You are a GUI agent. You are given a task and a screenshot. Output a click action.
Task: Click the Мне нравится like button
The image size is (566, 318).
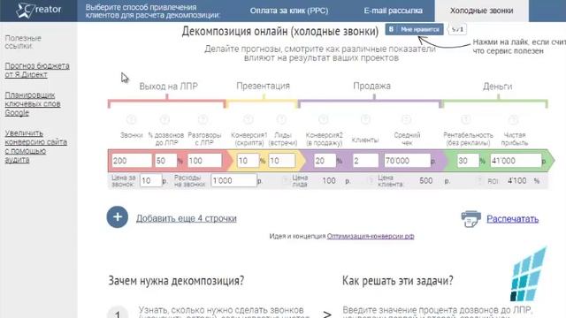pos(415,29)
